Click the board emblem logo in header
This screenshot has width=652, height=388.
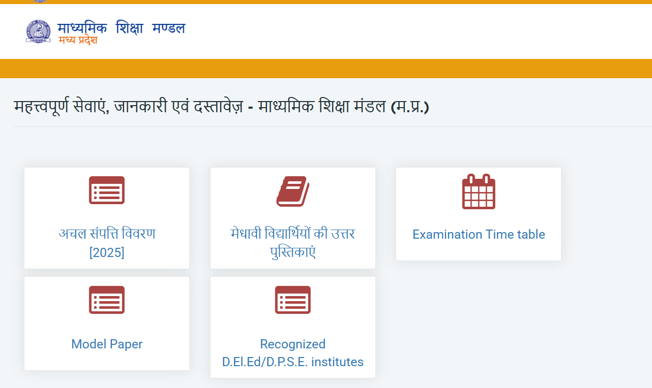pos(38,31)
